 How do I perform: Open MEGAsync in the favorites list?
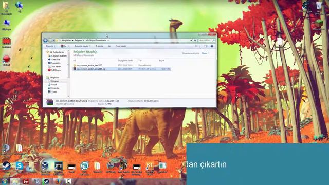[54, 70]
